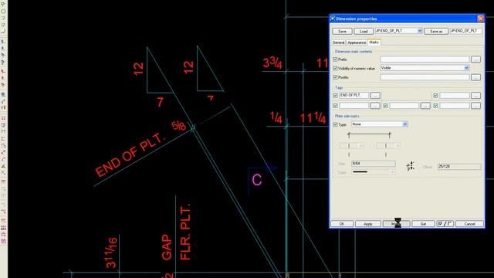Open the bottom-left tag browse button
The image size is (494, 278).
click(x=375, y=106)
